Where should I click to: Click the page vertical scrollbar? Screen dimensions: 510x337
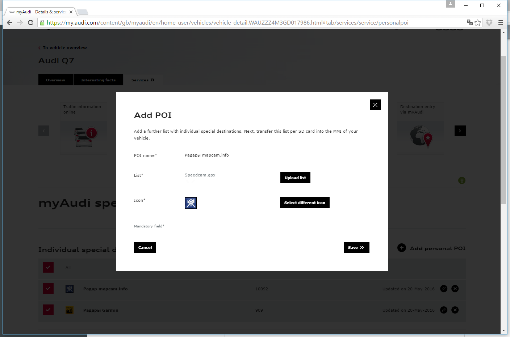pyautogui.click(x=503, y=130)
